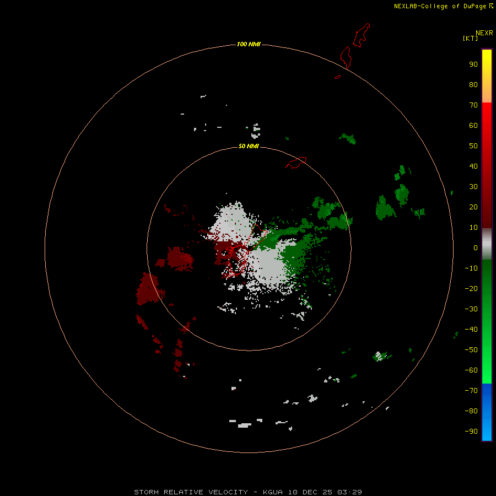Image resolution: width=496 pixels, height=496 pixels.
Task: Click the 03:29 time stamp in caption
Action: click(349, 492)
